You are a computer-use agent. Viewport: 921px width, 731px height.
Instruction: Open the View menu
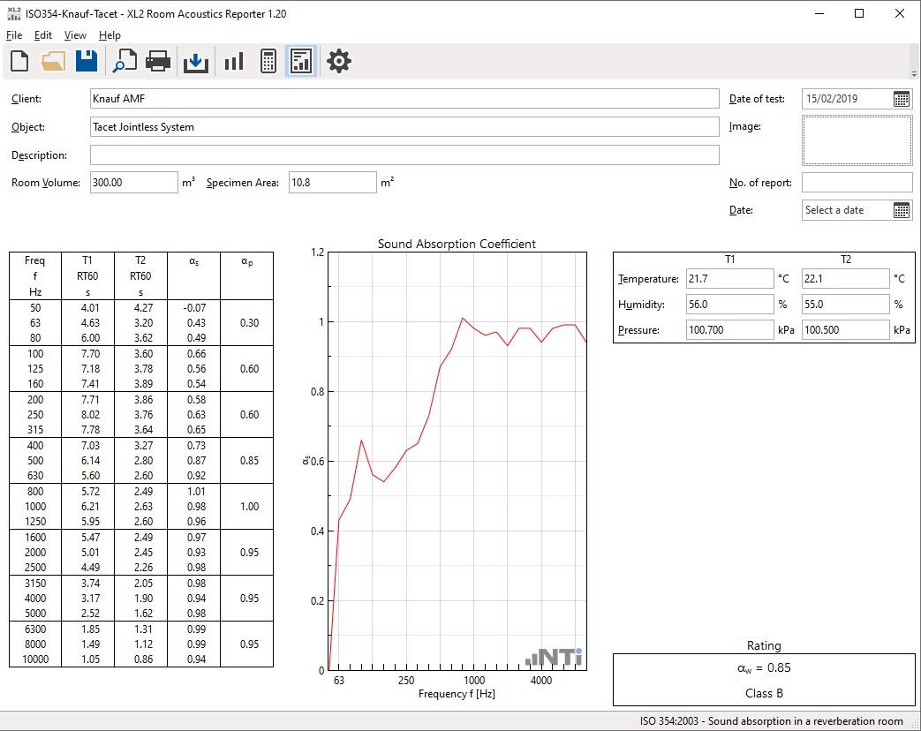(75, 35)
